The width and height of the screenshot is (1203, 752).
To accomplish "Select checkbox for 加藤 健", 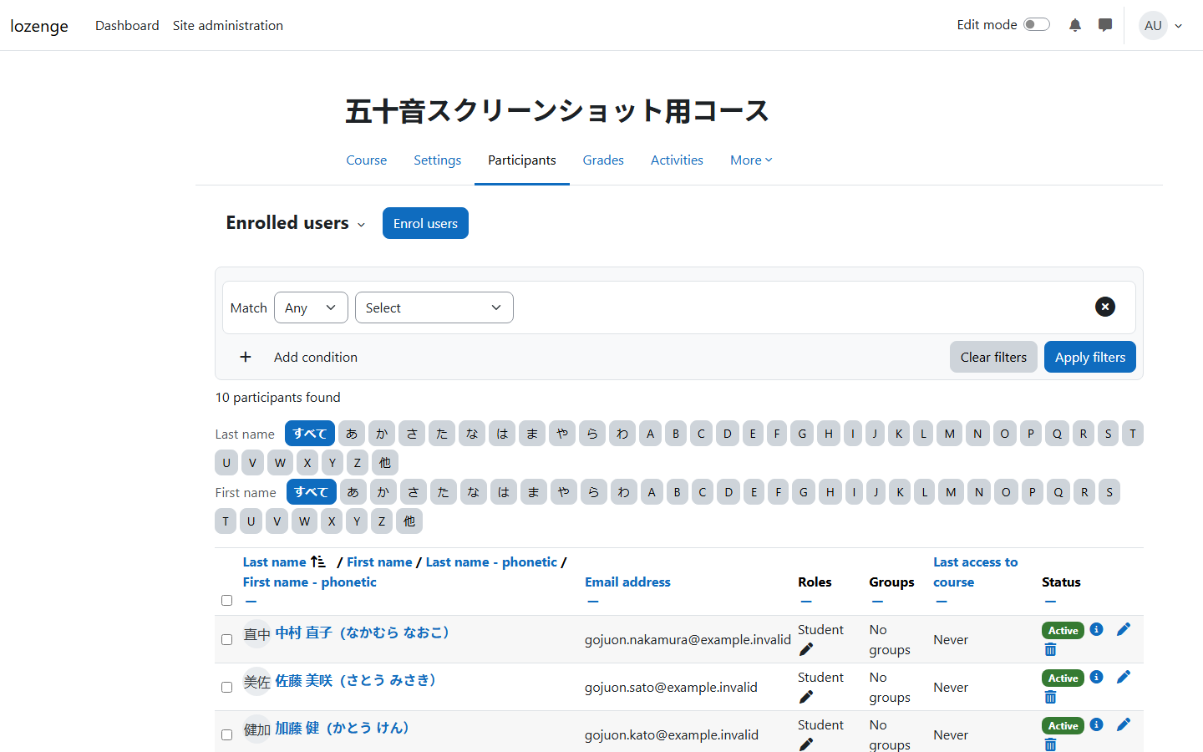I will point(226,734).
